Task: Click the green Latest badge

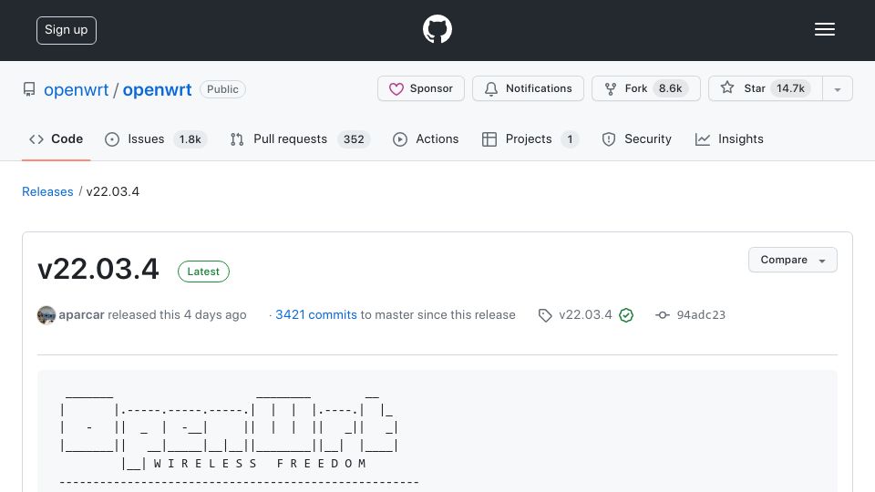Action: click(x=203, y=272)
